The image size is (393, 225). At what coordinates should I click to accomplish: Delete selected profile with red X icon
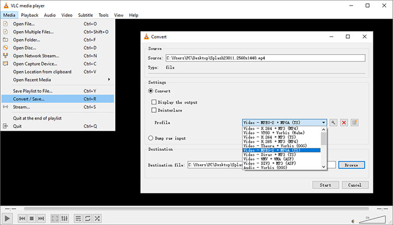(x=344, y=123)
